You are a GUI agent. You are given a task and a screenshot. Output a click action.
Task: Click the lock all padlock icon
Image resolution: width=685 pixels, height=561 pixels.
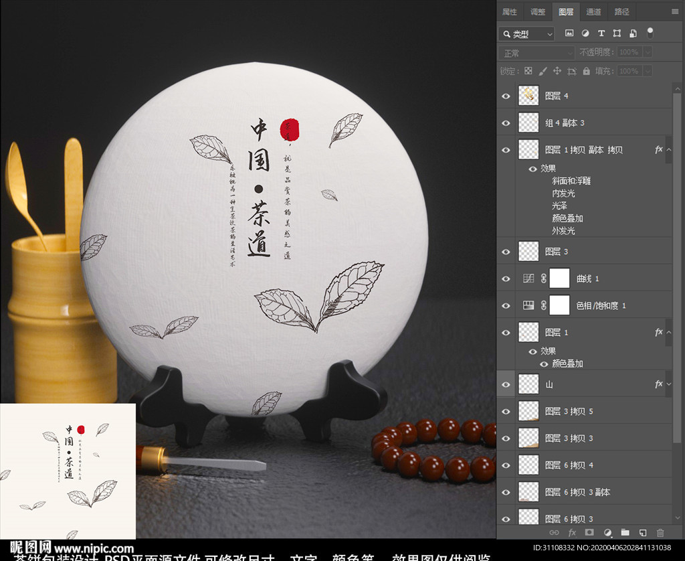pos(586,71)
